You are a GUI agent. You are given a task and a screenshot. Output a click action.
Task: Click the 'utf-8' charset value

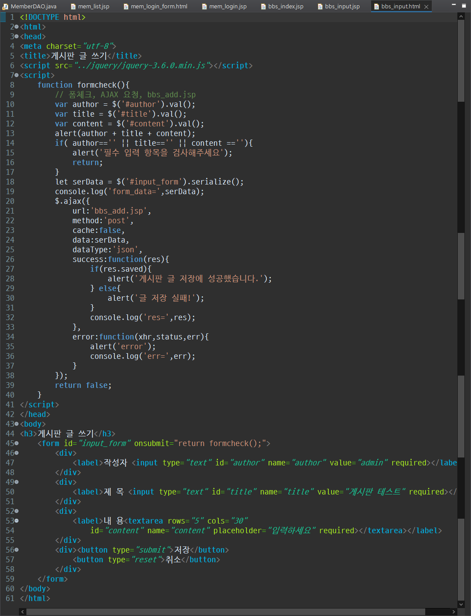[x=99, y=46]
